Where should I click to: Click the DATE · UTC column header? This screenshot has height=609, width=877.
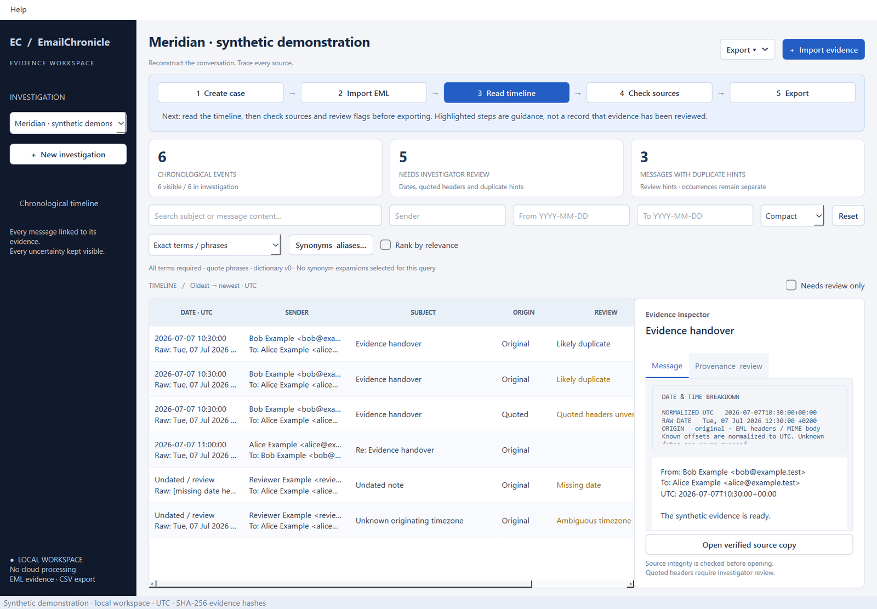tap(196, 312)
